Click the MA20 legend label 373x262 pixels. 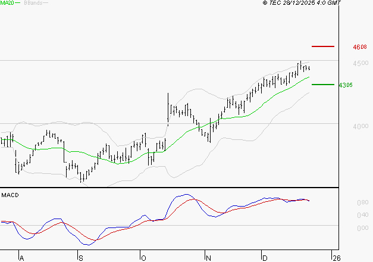[7, 3]
